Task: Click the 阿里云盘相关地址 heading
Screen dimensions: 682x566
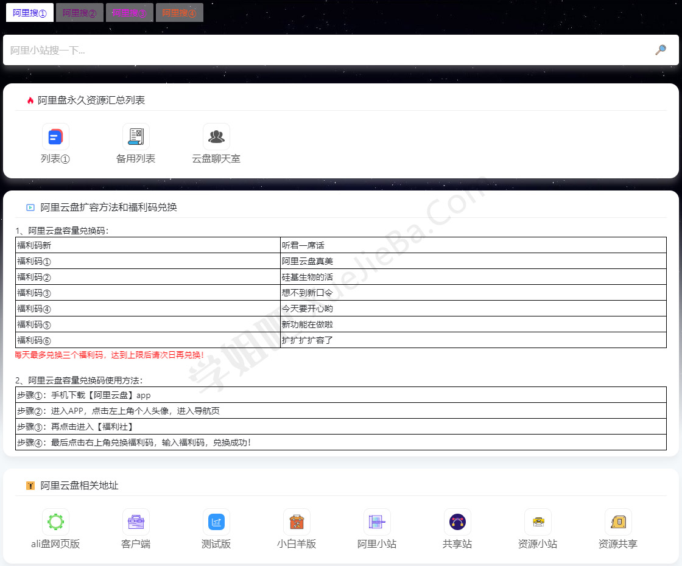Action: click(x=80, y=486)
